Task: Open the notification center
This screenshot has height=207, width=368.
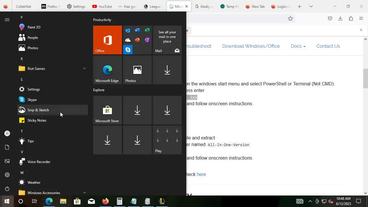Action: [359, 201]
